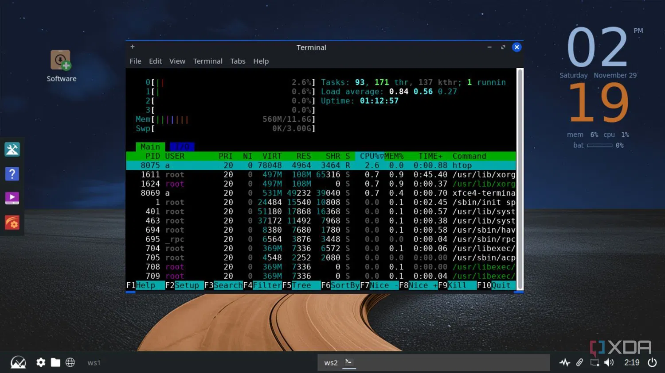This screenshot has width=665, height=373.
Task: Select process row PID 8069 xfce4-termina
Action: coord(321,193)
